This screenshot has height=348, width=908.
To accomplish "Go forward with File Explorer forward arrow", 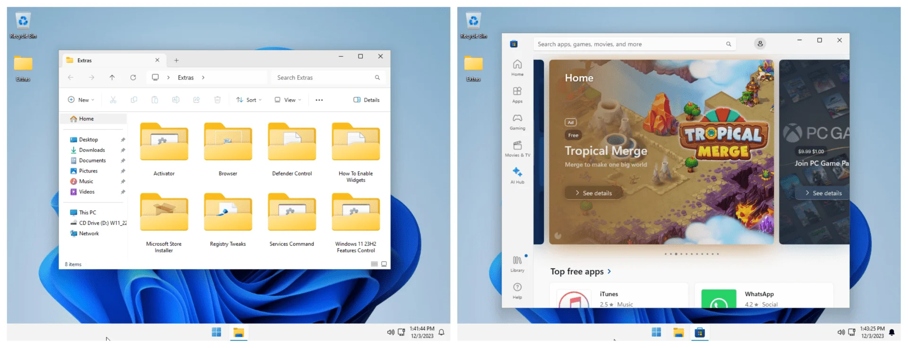I will pyautogui.click(x=91, y=78).
